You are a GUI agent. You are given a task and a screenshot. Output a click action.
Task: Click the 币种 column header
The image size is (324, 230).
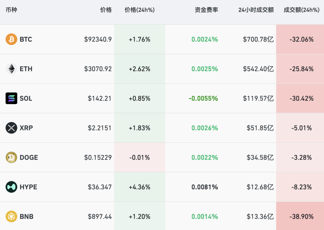point(11,10)
